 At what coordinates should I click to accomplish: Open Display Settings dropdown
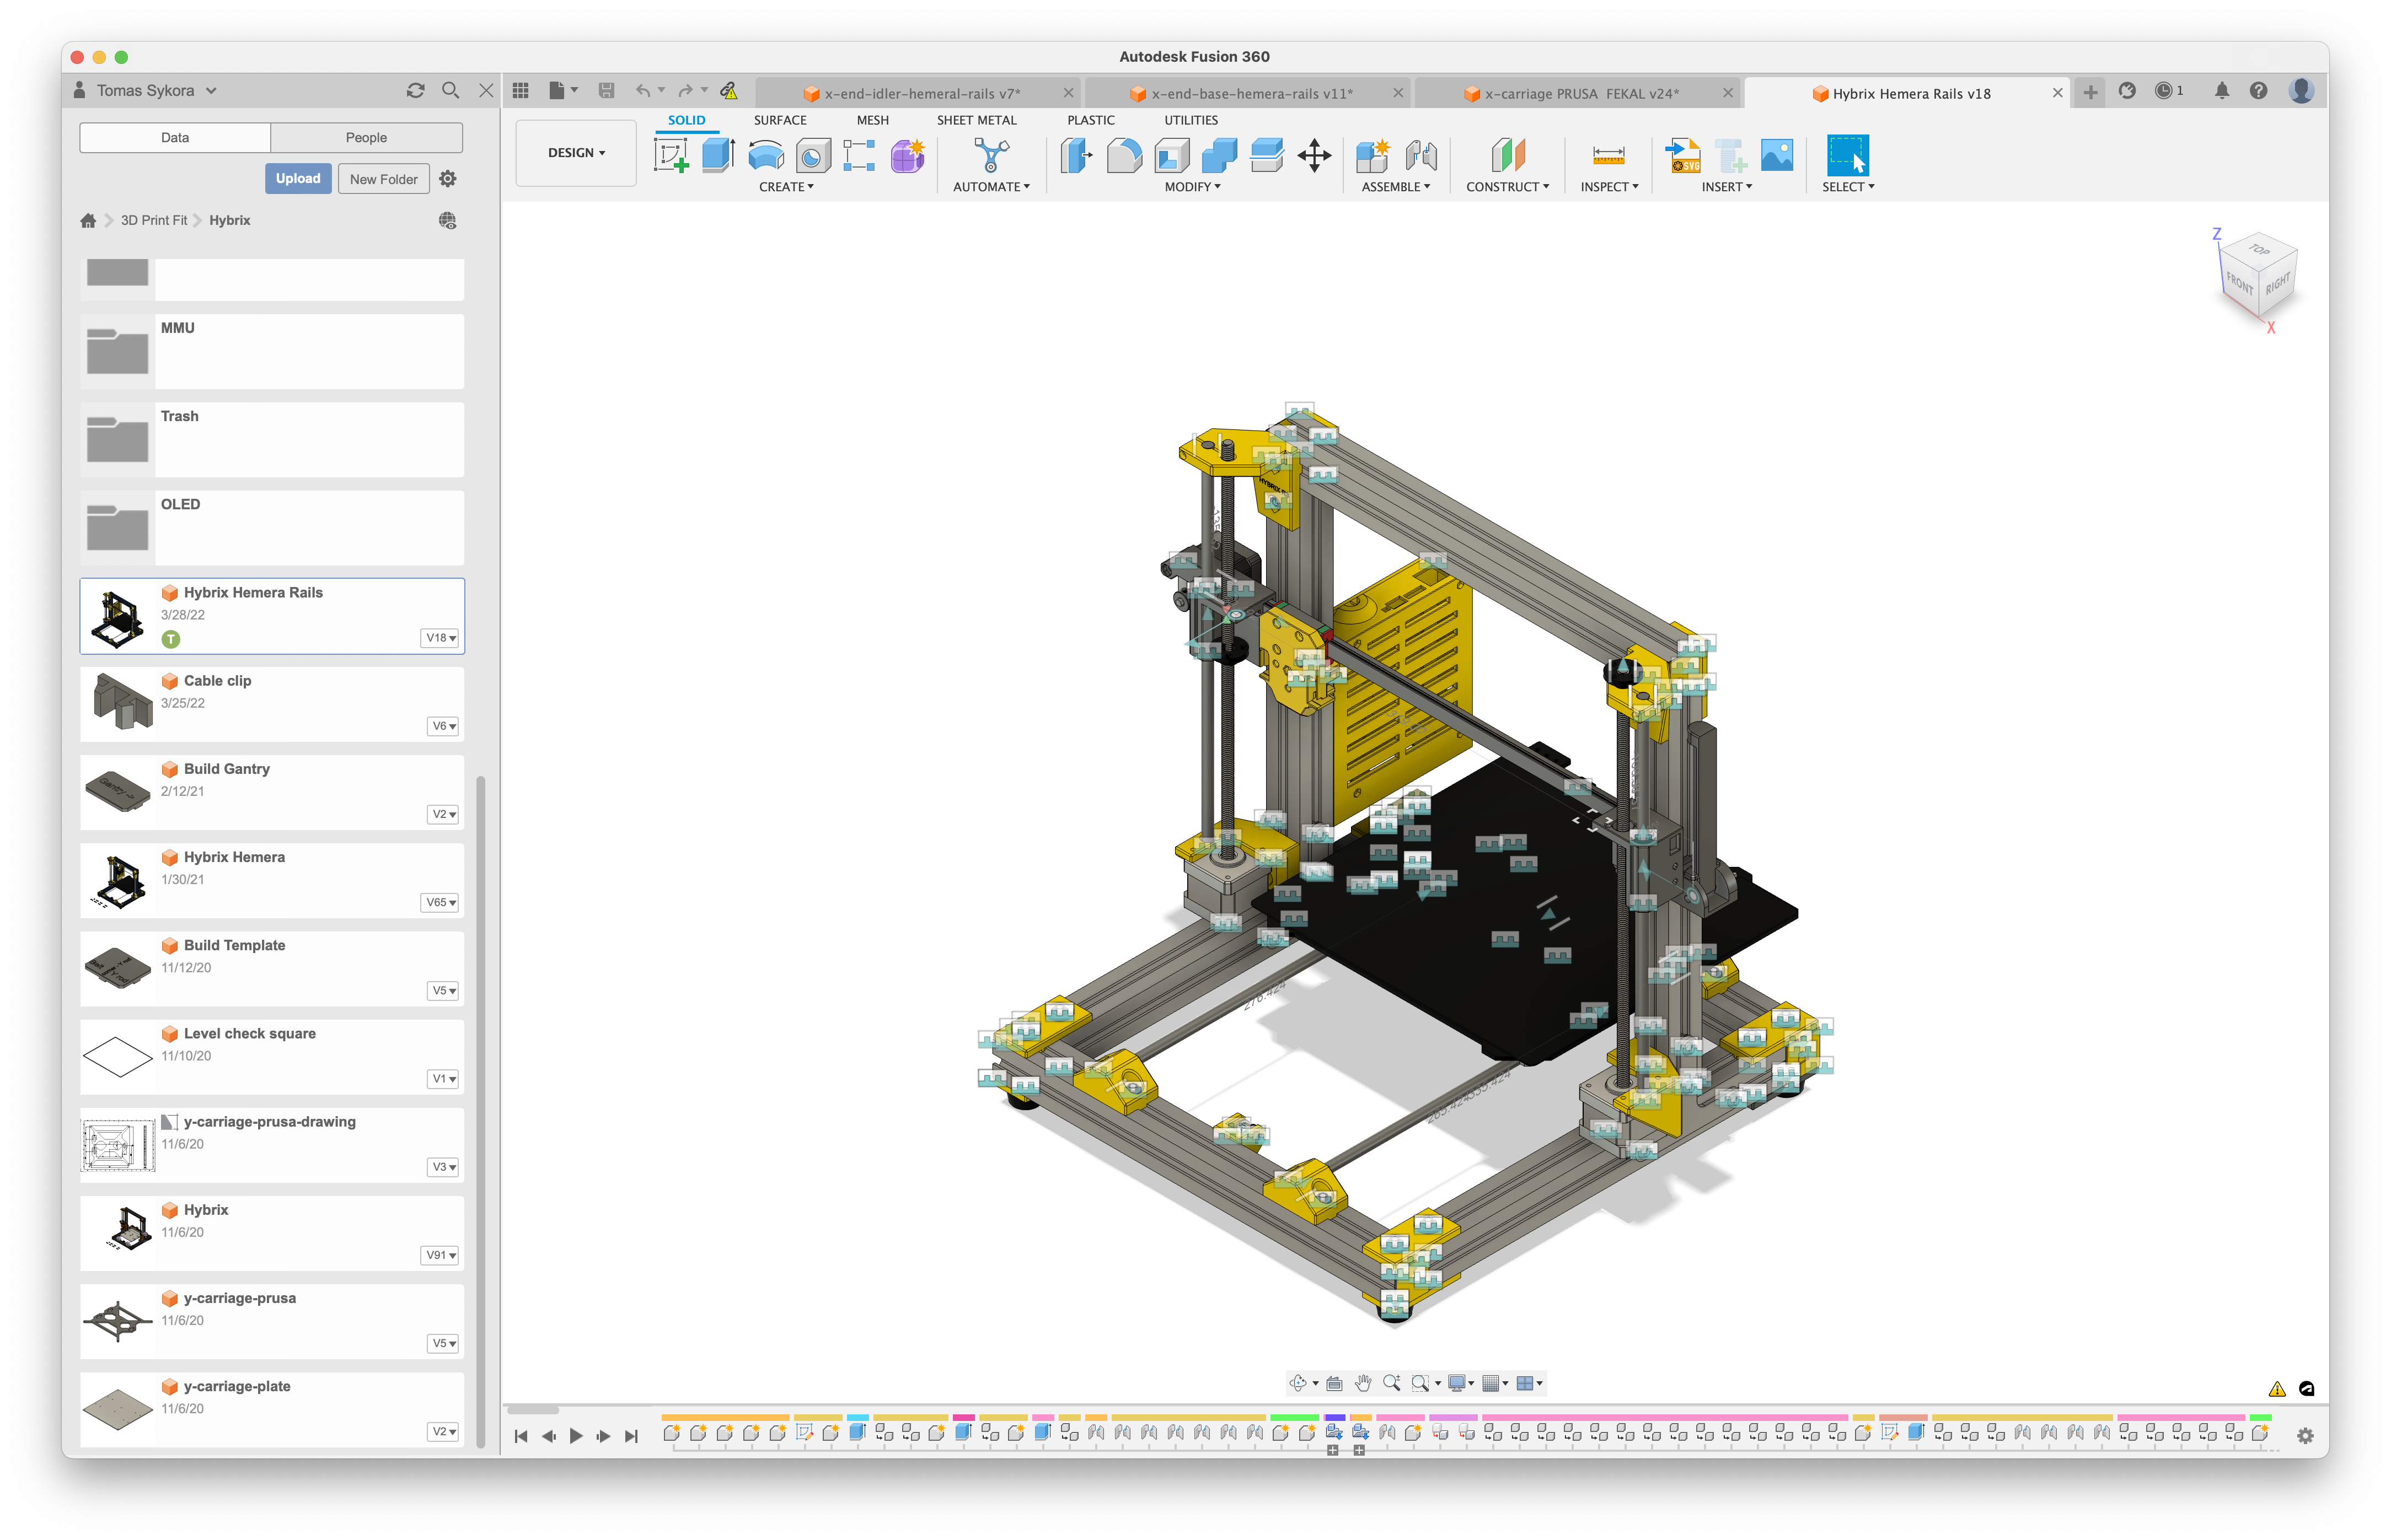(x=1462, y=1383)
